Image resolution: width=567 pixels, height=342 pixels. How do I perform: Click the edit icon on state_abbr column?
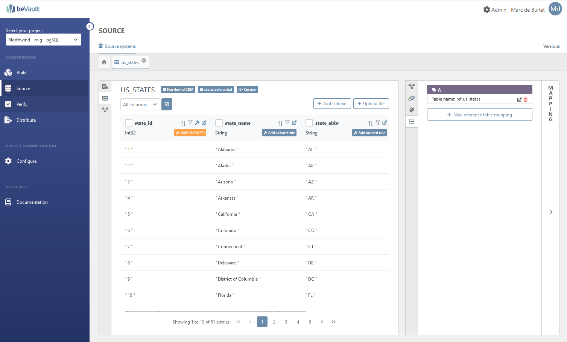point(385,123)
